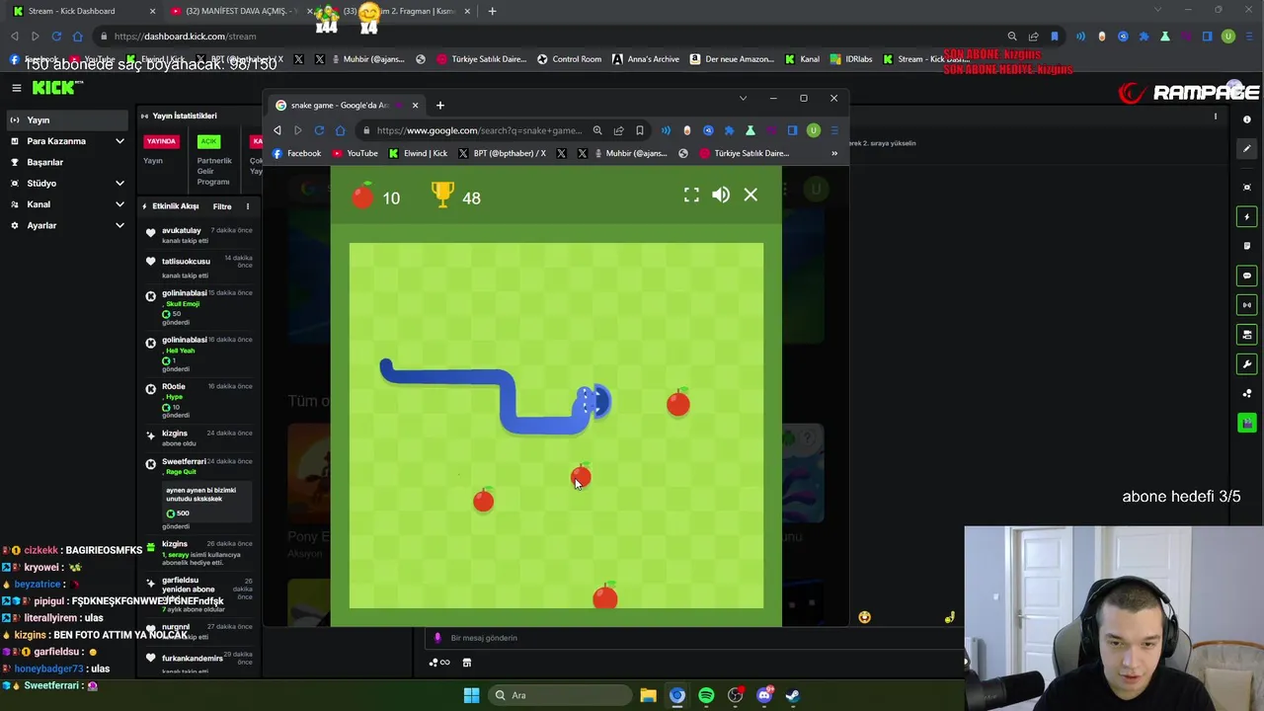Image resolution: width=1264 pixels, height=711 pixels.
Task: Go back in the snake game window
Action: pos(277,130)
